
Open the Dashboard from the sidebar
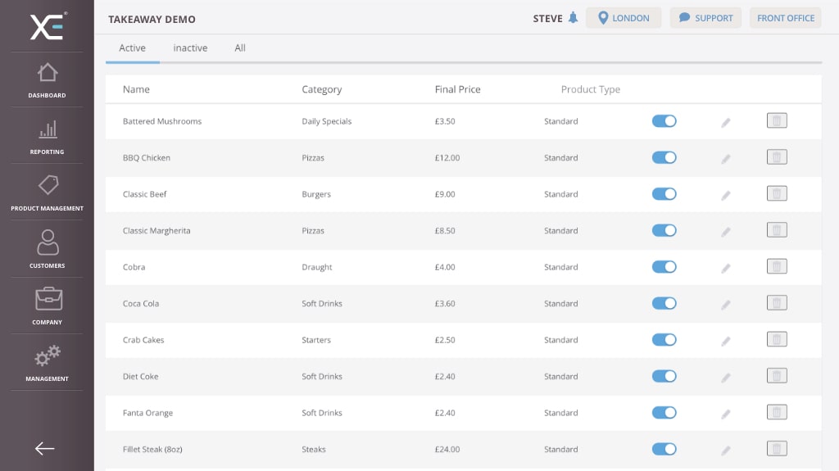47,80
